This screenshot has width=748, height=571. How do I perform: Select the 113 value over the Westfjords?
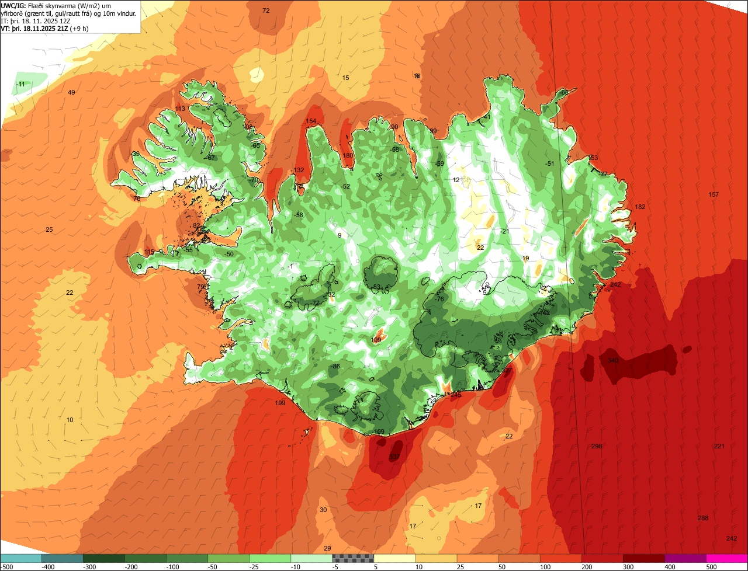(x=180, y=109)
